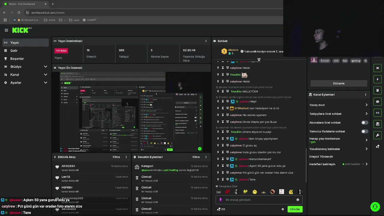Click the video camera icon in right toolbar

377,124
